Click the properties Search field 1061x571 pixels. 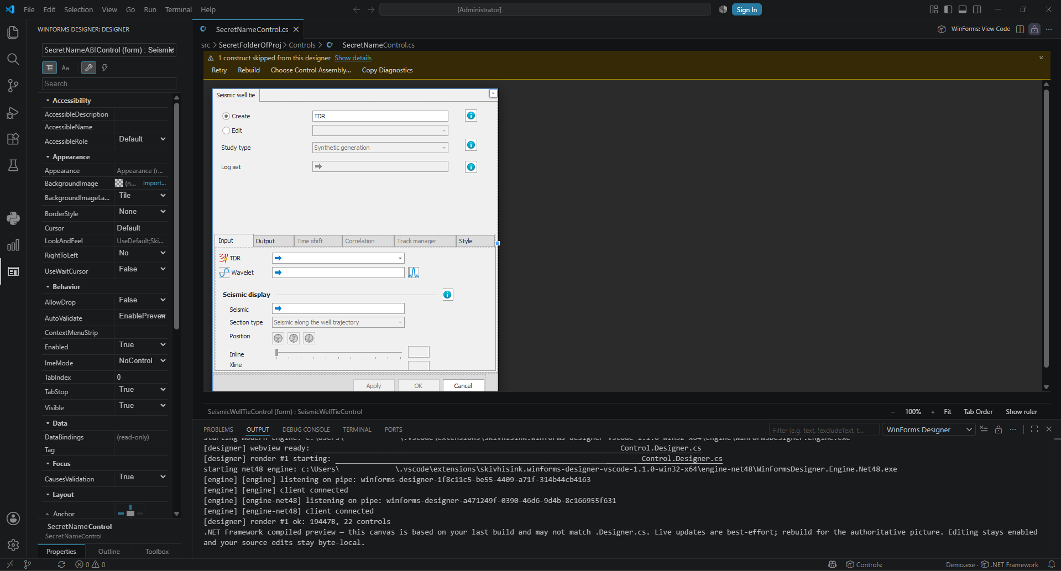[x=109, y=83]
